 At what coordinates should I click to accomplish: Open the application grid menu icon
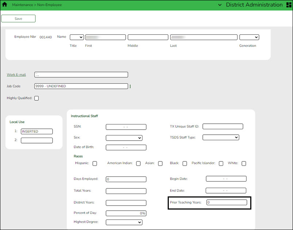[x=289, y=5]
